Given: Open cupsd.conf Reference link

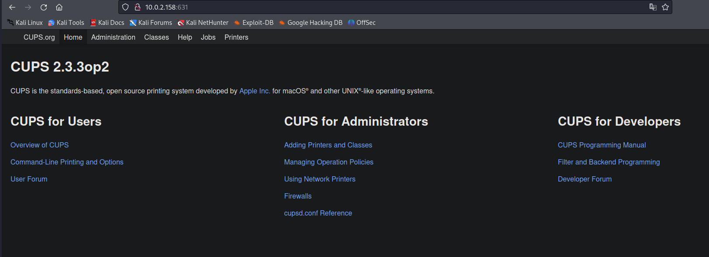Looking at the screenshot, I should (x=318, y=213).
